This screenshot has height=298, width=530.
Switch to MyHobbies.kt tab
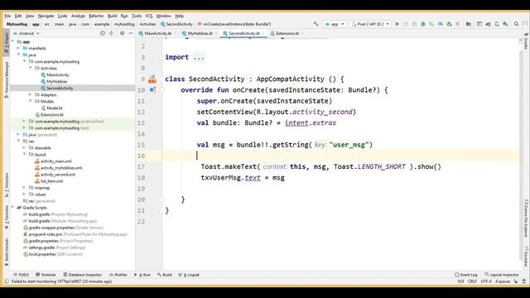tap(200, 33)
